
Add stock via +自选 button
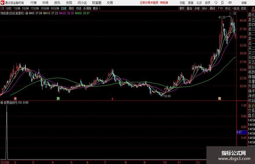(236, 8)
